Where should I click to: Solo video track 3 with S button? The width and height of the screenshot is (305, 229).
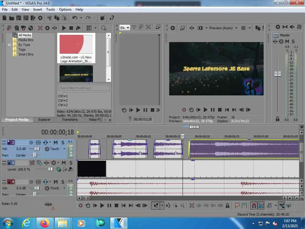coord(71,163)
